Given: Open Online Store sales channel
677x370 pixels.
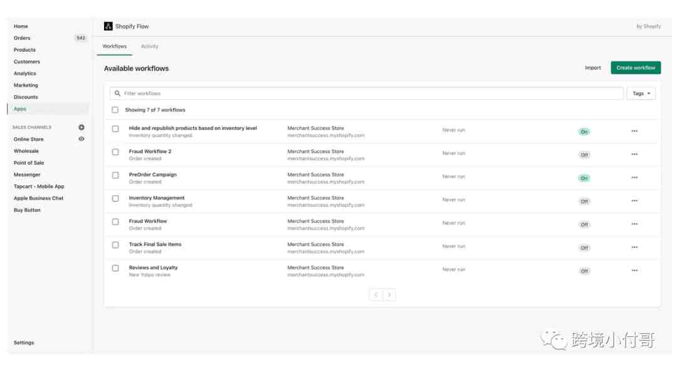Looking at the screenshot, I should click(x=28, y=139).
